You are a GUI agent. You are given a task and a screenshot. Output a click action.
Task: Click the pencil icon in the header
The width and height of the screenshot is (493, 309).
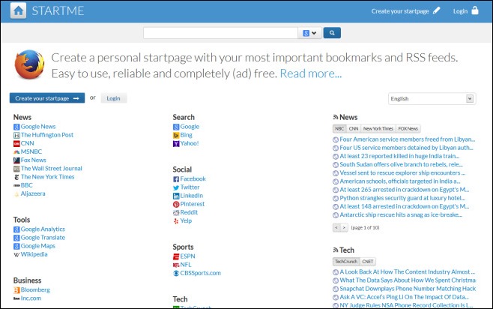[x=437, y=11]
